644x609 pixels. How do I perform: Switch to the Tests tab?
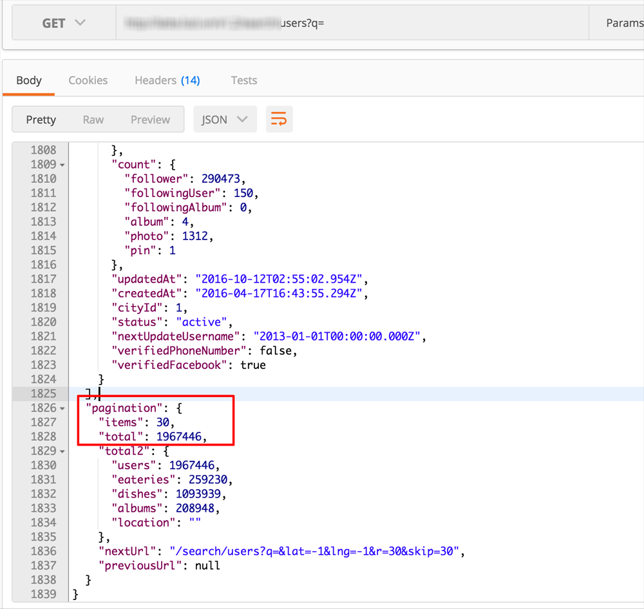pos(243,80)
